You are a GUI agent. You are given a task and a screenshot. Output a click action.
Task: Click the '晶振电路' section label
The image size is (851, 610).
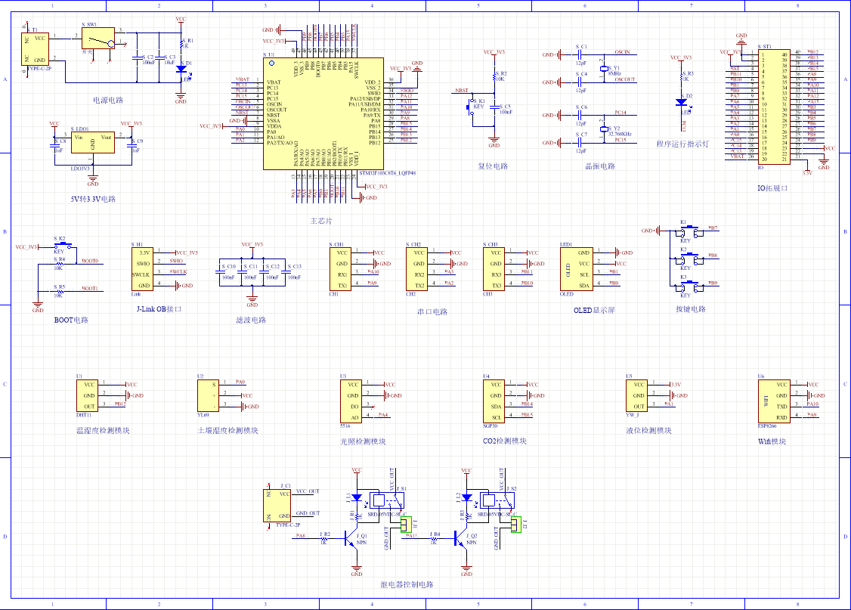coord(600,166)
